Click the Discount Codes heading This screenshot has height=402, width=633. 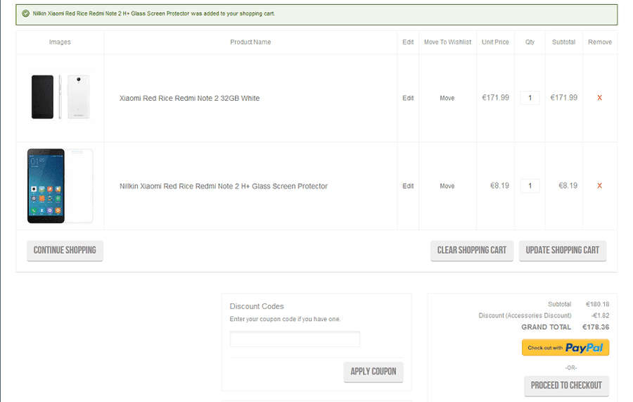point(257,307)
